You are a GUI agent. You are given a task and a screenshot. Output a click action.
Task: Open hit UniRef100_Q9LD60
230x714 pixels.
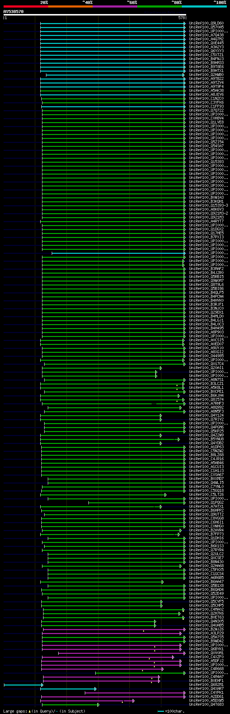(x=206, y=23)
